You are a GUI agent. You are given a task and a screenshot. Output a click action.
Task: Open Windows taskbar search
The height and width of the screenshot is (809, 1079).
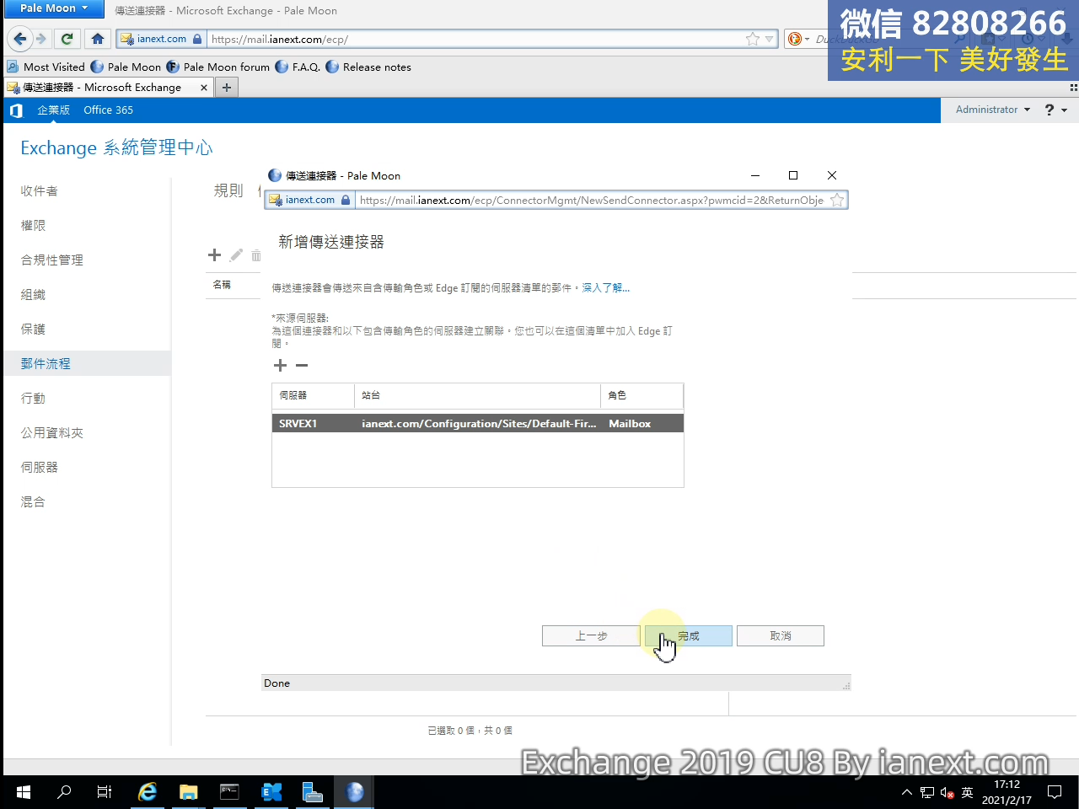[x=64, y=792]
